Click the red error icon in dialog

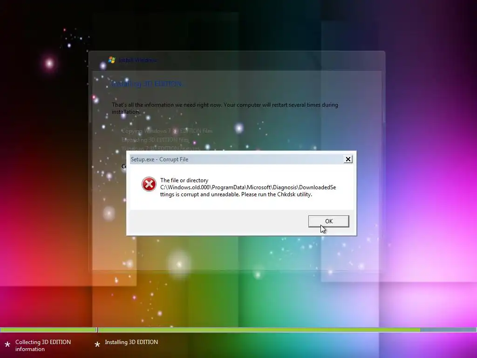coord(149,184)
